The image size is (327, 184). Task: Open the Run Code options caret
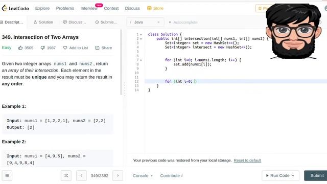[x=293, y=175]
